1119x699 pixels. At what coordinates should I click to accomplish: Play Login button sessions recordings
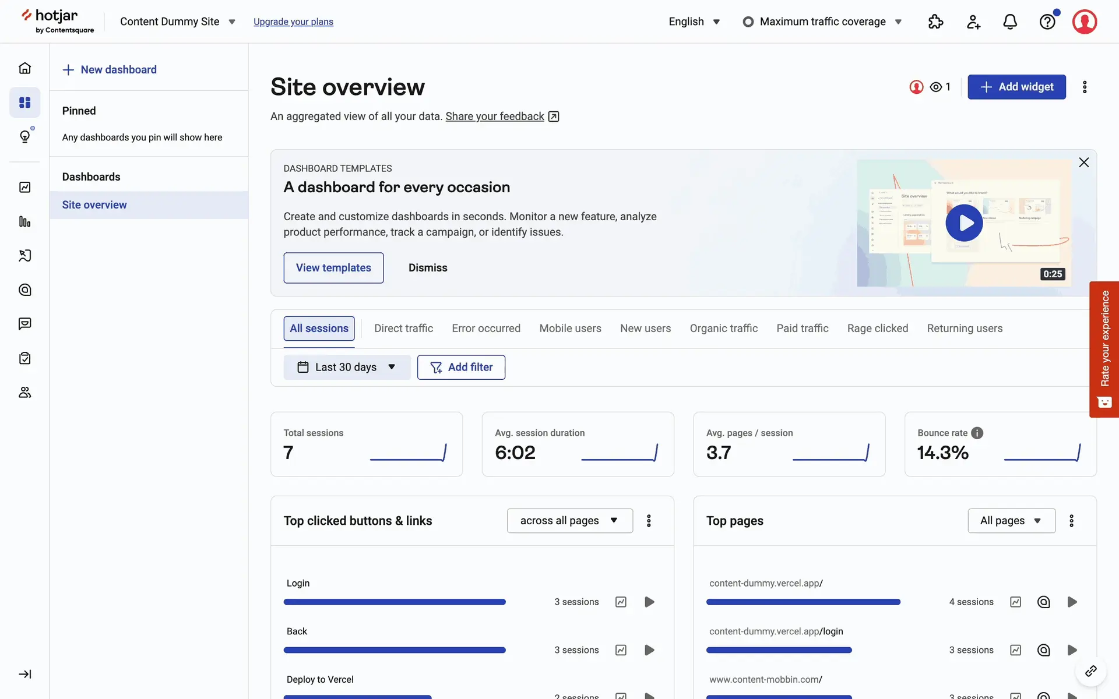pos(649,602)
